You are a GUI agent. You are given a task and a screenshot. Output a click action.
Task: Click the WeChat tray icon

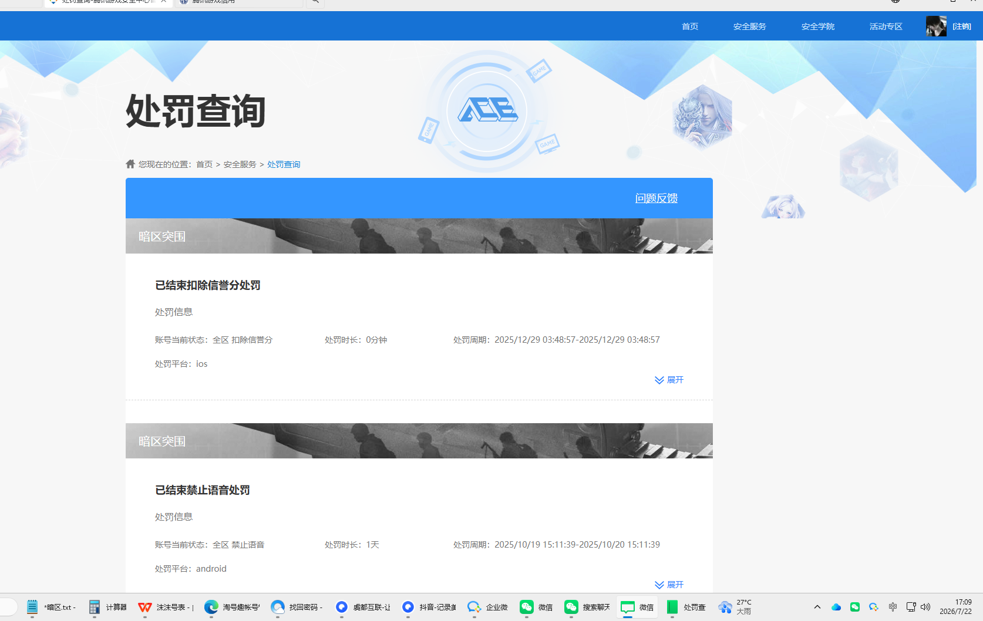855,607
